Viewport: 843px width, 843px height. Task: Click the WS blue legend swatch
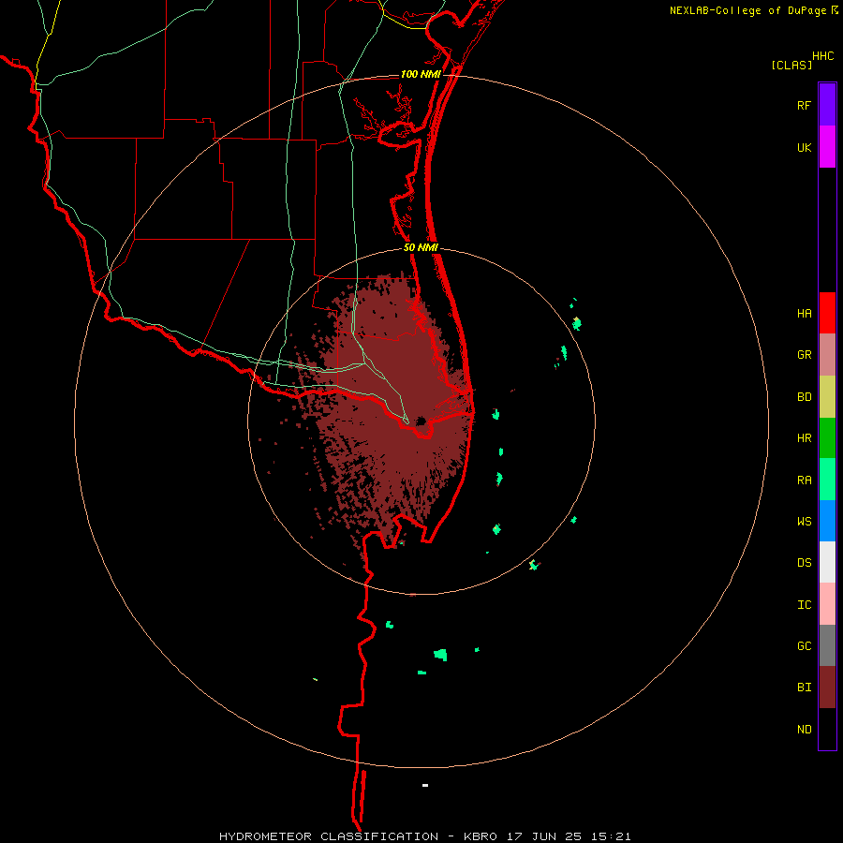point(827,521)
